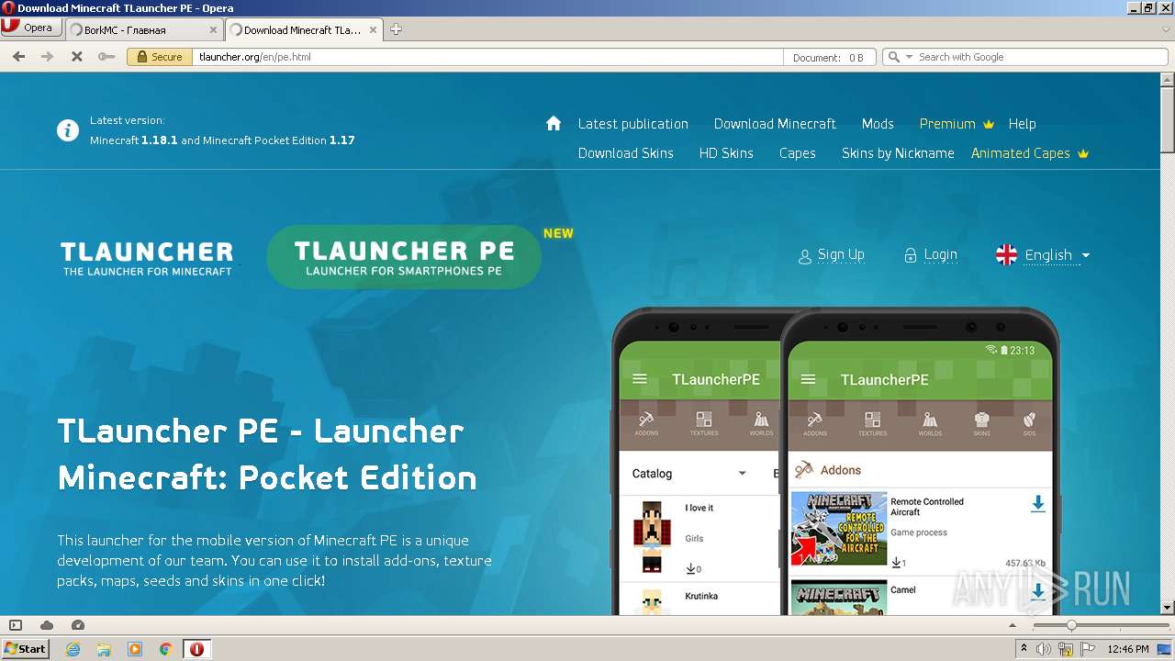Open the volume tray icon
Image resolution: width=1175 pixels, height=661 pixels.
pyautogui.click(x=1044, y=649)
